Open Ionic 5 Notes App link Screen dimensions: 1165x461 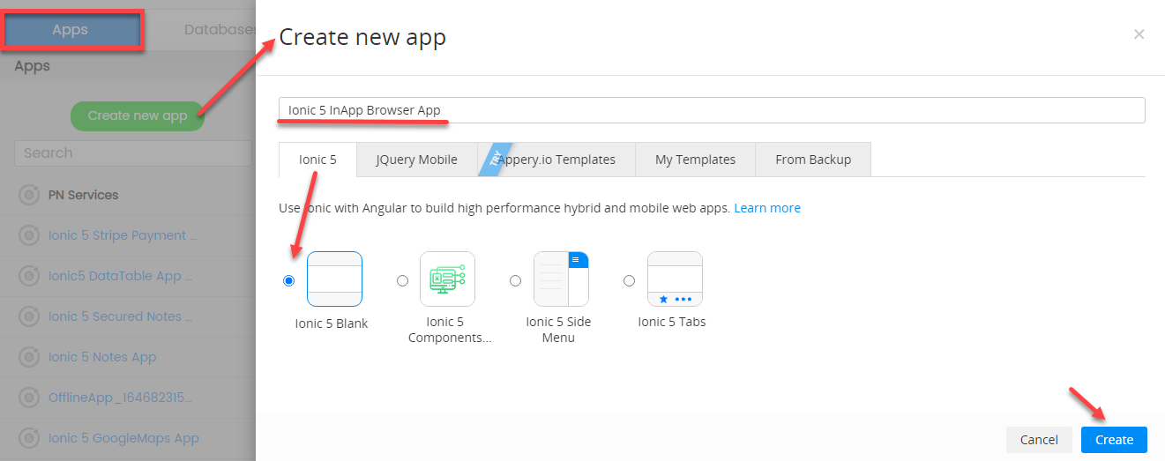point(102,357)
